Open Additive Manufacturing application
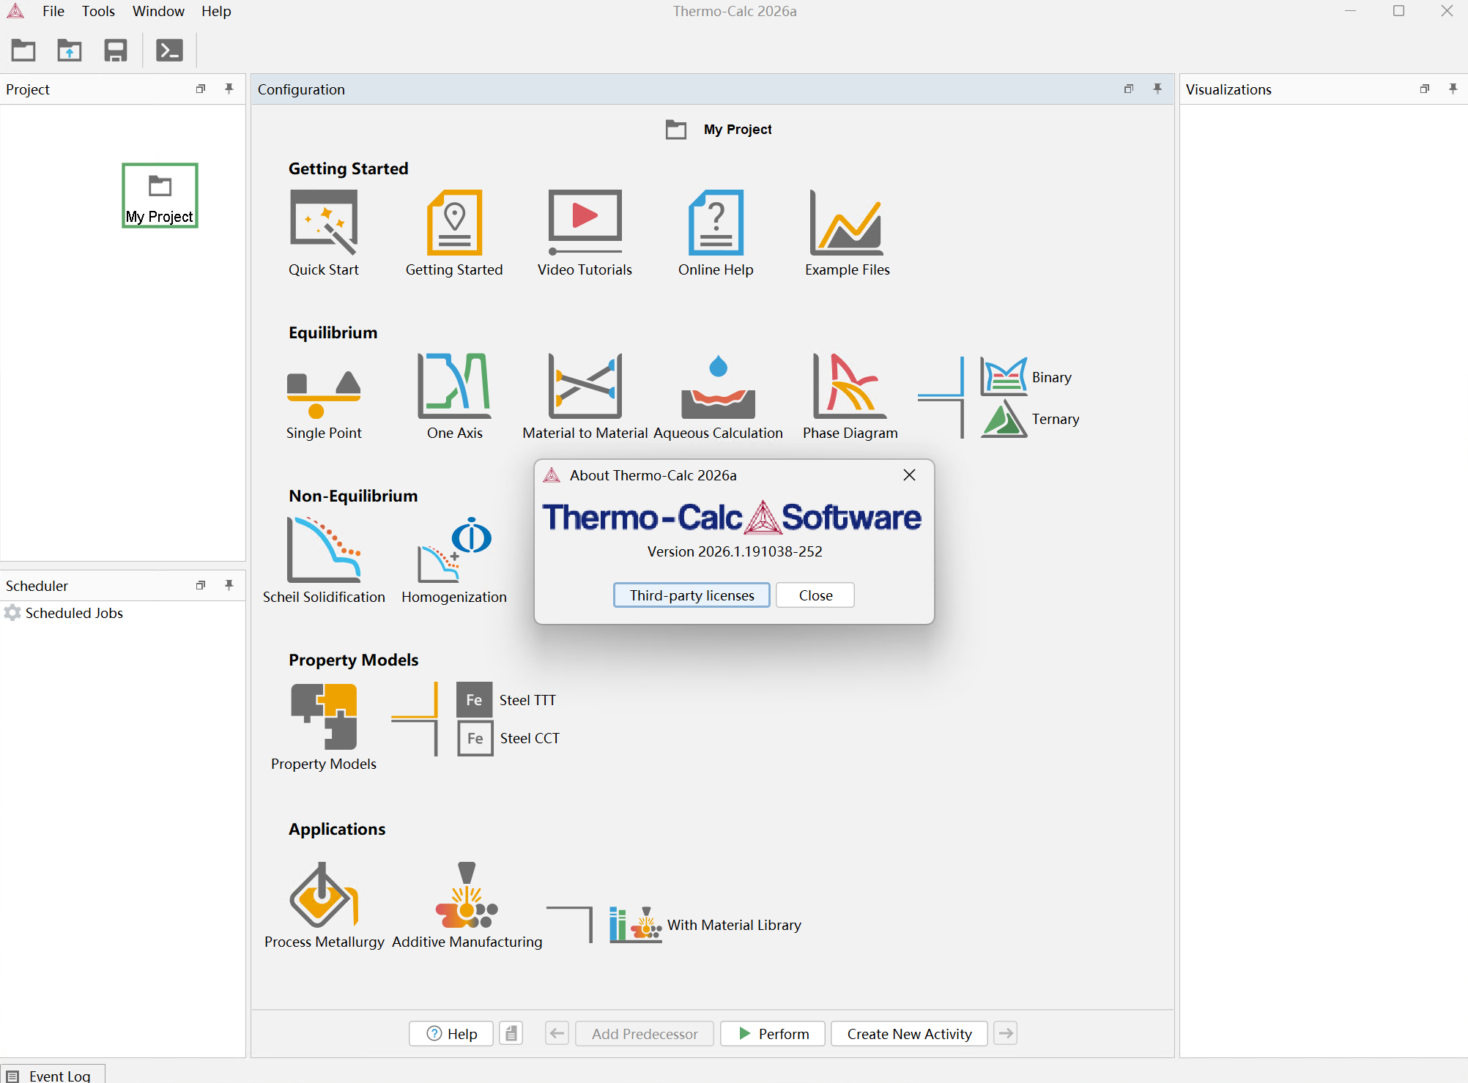The height and width of the screenshot is (1083, 1468). 467,896
